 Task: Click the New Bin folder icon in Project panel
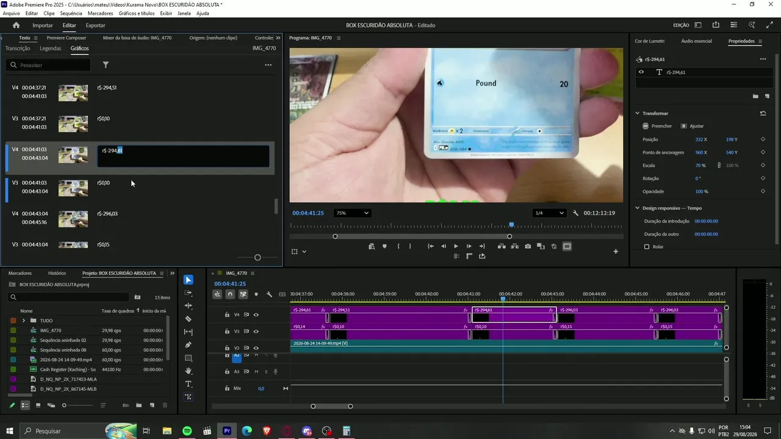pos(139,405)
